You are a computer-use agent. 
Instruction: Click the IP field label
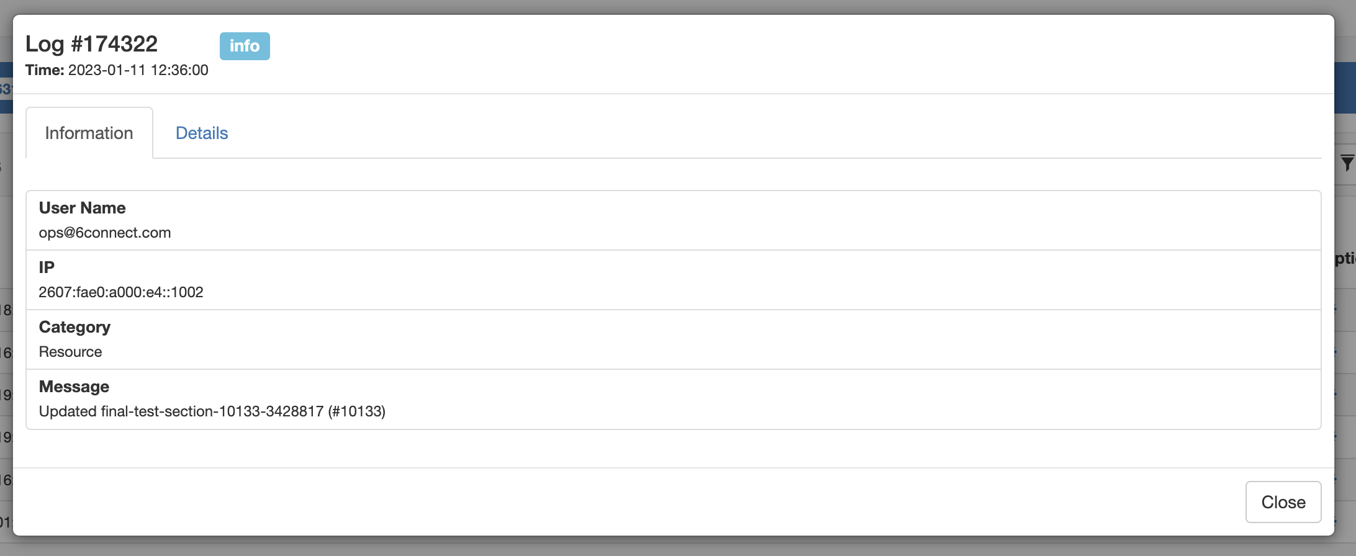(x=47, y=267)
